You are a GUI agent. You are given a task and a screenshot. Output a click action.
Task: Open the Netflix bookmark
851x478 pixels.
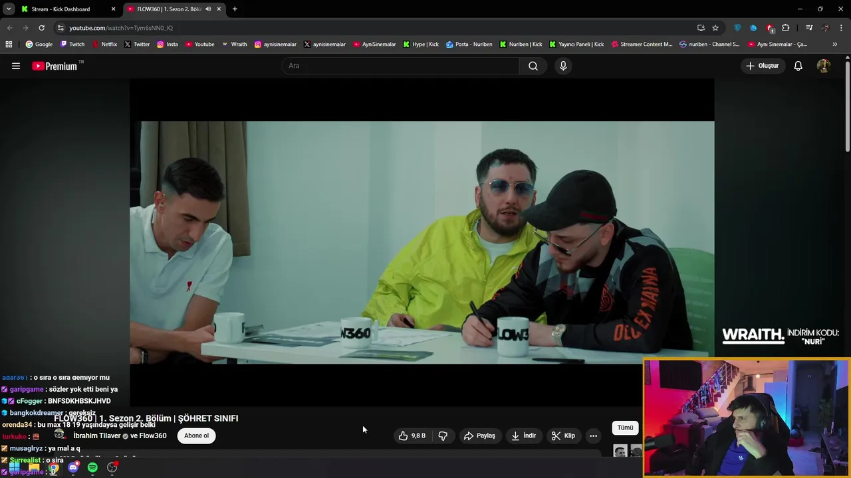coord(104,44)
